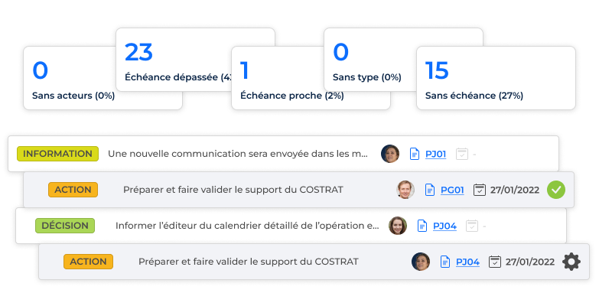Open the PJ01 link
Image resolution: width=612 pixels, height=306 pixels.
[x=435, y=155]
